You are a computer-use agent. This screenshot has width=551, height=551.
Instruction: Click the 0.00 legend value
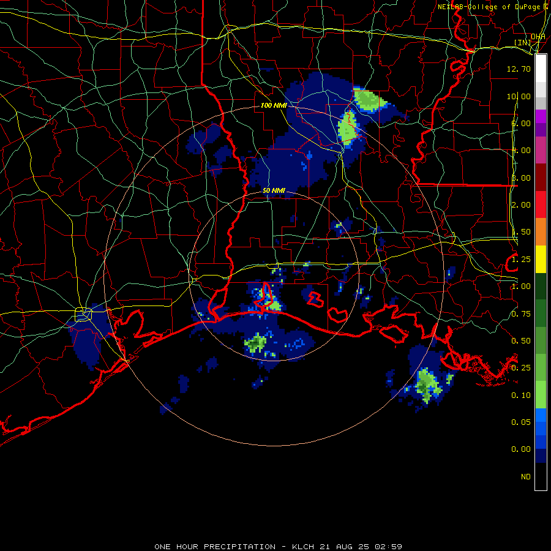coord(521,449)
